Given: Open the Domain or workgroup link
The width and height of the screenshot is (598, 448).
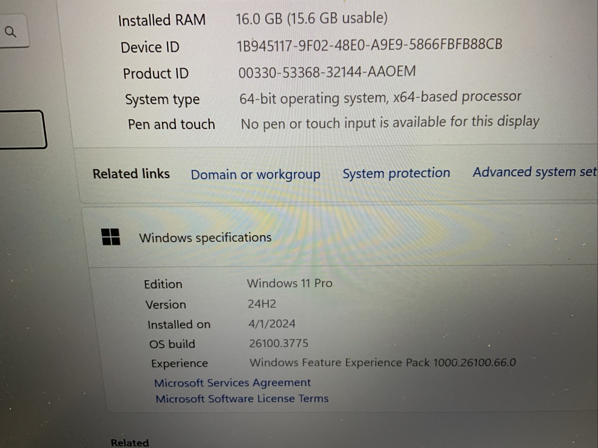Looking at the screenshot, I should tap(255, 174).
